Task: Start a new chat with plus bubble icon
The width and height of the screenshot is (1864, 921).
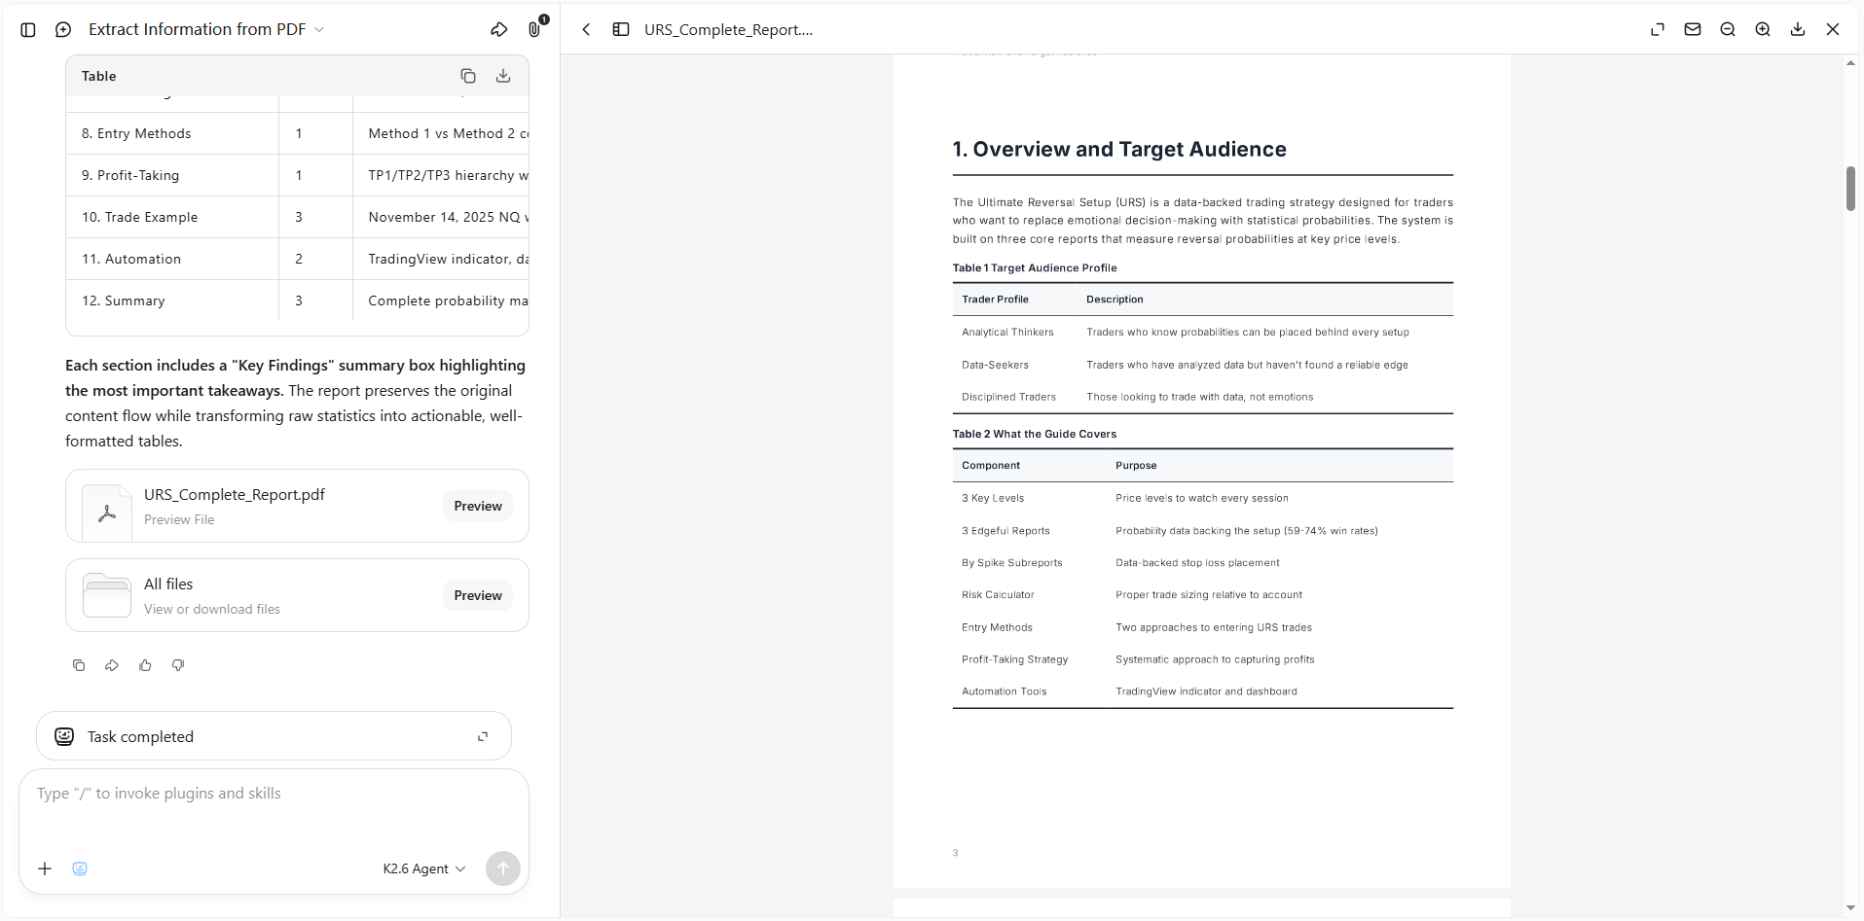Action: 63,30
